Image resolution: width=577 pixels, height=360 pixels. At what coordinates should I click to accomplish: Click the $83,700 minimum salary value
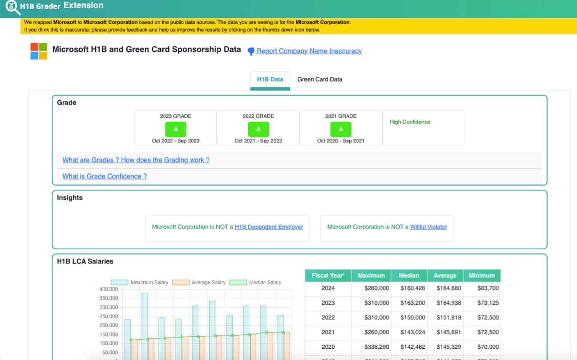tap(488, 288)
